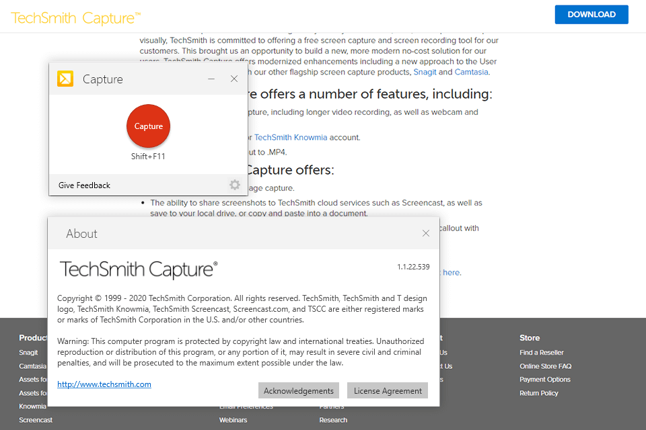
Task: Click the Store footer heading
Action: point(530,338)
